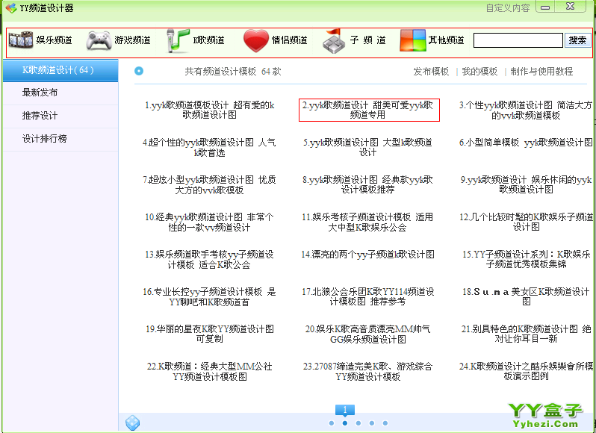This screenshot has height=433, width=596.
Task: Click the gamepad game channel icon
Action: click(x=99, y=40)
